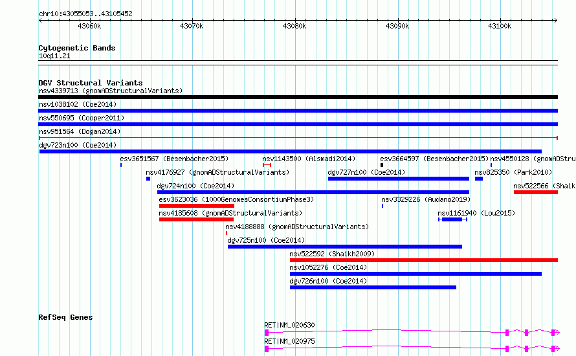This screenshot has height=356, width=576.
Task: Click the chr10:43055053..43105452 region label
Action: click(85, 14)
